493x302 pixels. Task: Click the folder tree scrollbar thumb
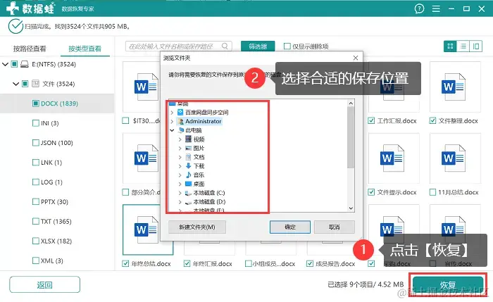351,137
